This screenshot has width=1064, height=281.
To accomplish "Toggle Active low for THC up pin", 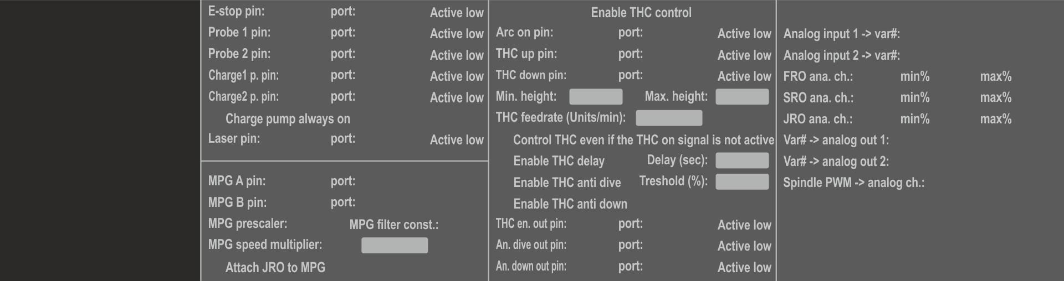I will [744, 55].
